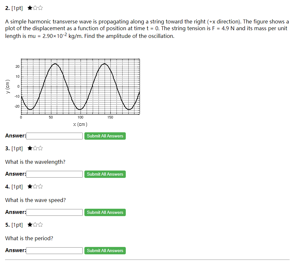Select the question 4 heading

tap(7, 186)
